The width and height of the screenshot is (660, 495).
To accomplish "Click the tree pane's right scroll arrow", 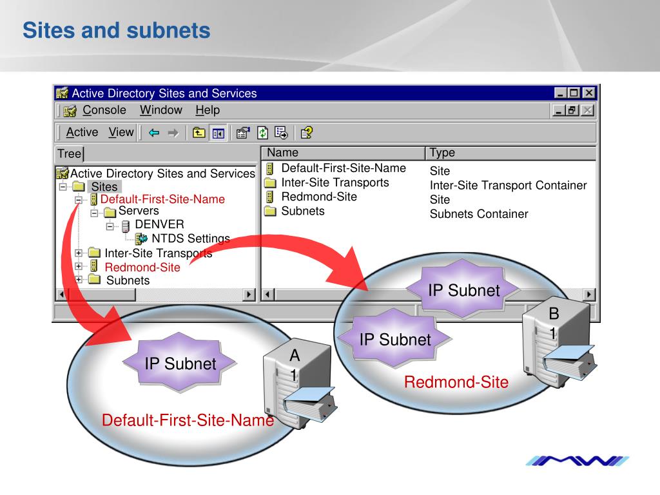I will [249, 294].
